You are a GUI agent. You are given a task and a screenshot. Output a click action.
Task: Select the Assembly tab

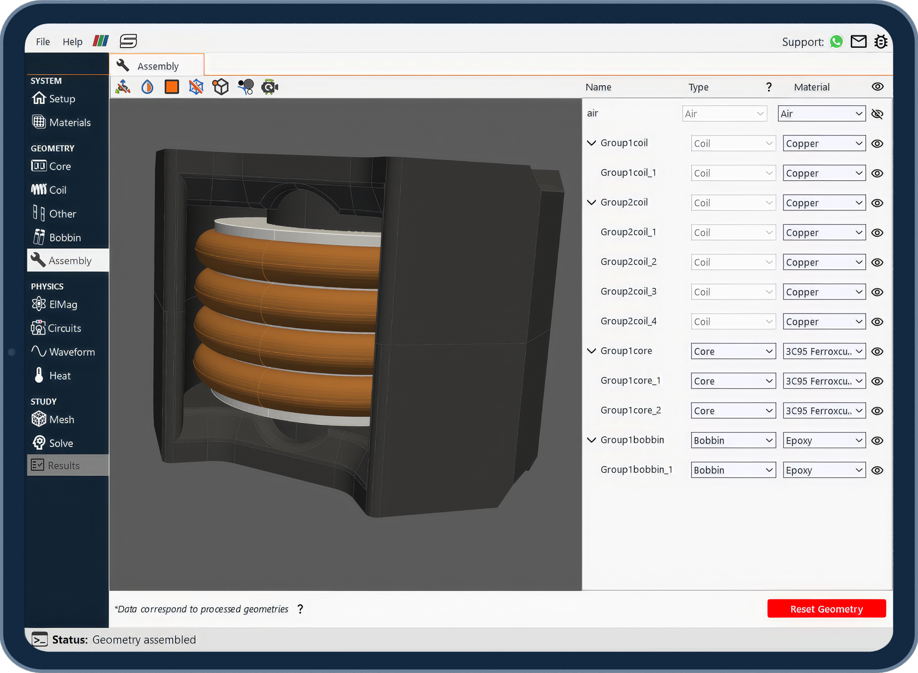click(157, 65)
